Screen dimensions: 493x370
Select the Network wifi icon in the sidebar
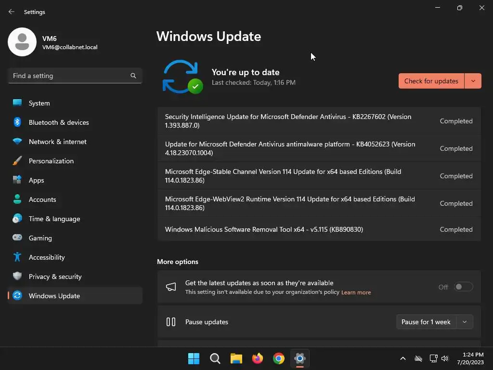click(x=17, y=141)
